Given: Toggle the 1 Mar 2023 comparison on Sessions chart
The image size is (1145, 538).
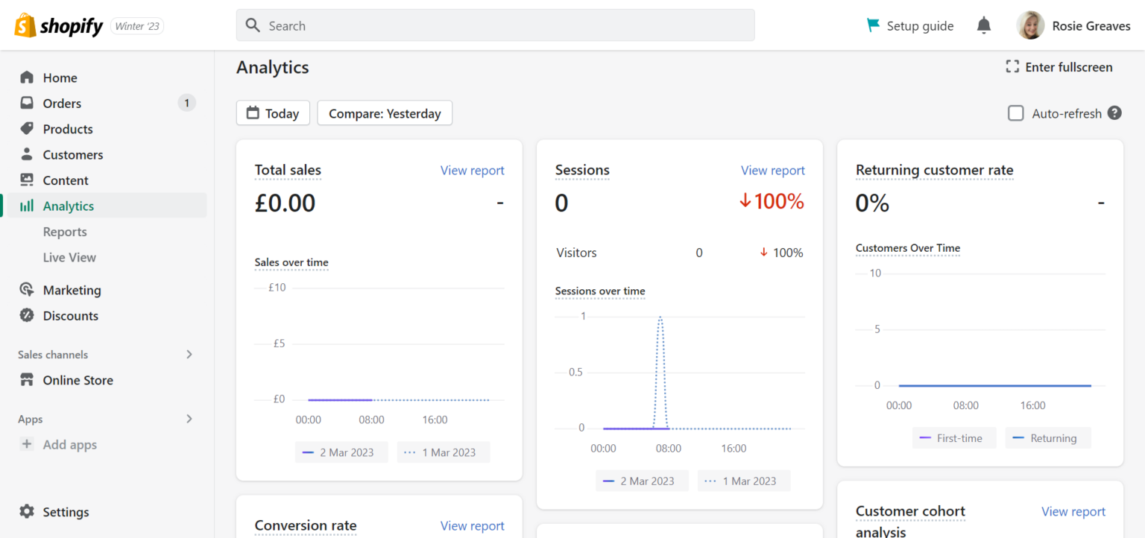Looking at the screenshot, I should pos(743,481).
